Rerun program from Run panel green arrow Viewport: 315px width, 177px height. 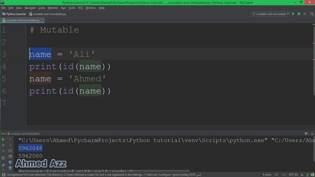pos(3,140)
